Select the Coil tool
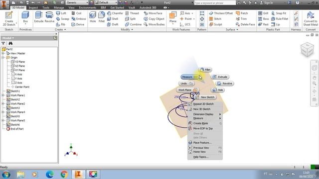Image resolution: width=319 pixels, height=179 pixels. point(76,13)
